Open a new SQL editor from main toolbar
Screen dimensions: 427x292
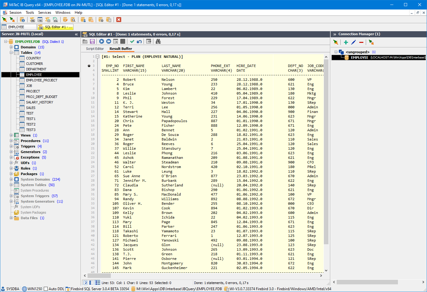[33, 20]
